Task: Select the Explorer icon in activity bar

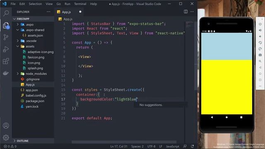Action: (6, 26)
